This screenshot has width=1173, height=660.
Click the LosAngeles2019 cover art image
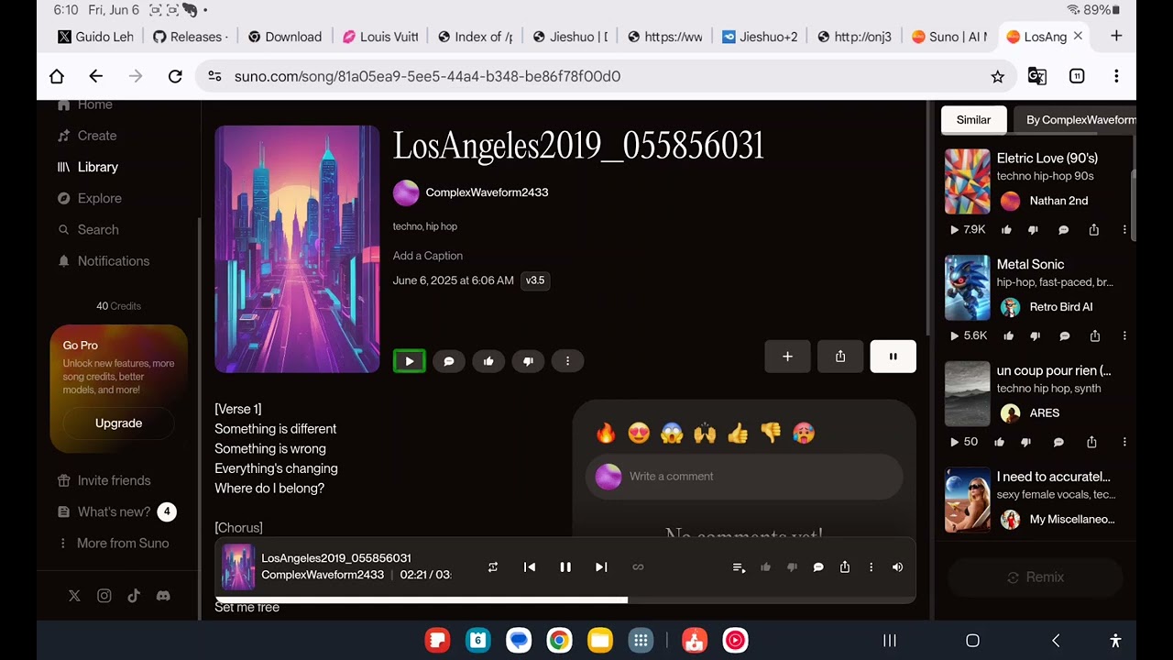pyautogui.click(x=297, y=249)
